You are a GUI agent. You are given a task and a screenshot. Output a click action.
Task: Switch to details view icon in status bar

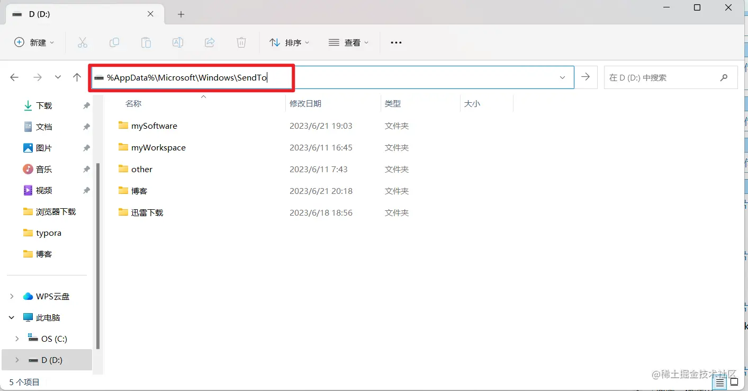[720, 382]
